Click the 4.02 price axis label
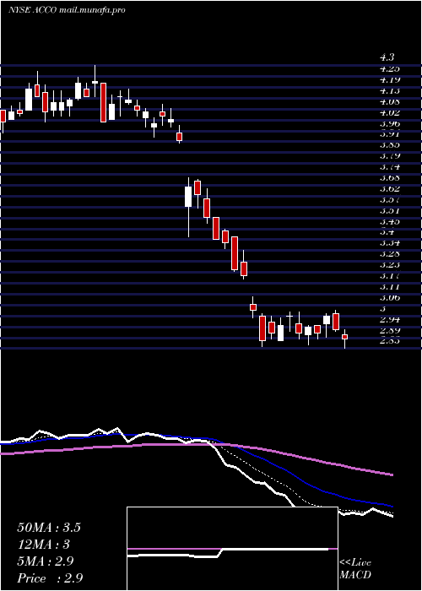Image resolution: width=422 pixels, height=591 pixels. (x=390, y=112)
